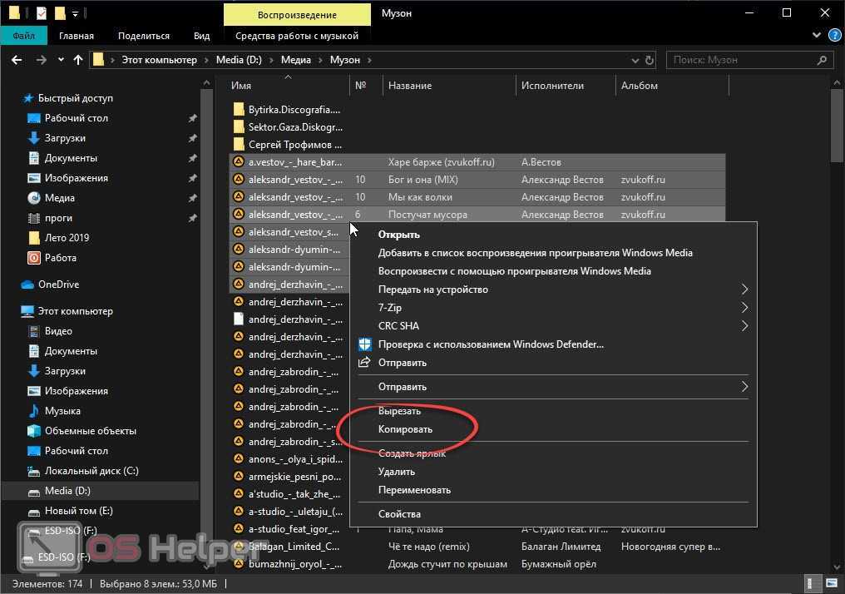
Task: Click the Share icon beside Отправить
Action: tap(364, 363)
